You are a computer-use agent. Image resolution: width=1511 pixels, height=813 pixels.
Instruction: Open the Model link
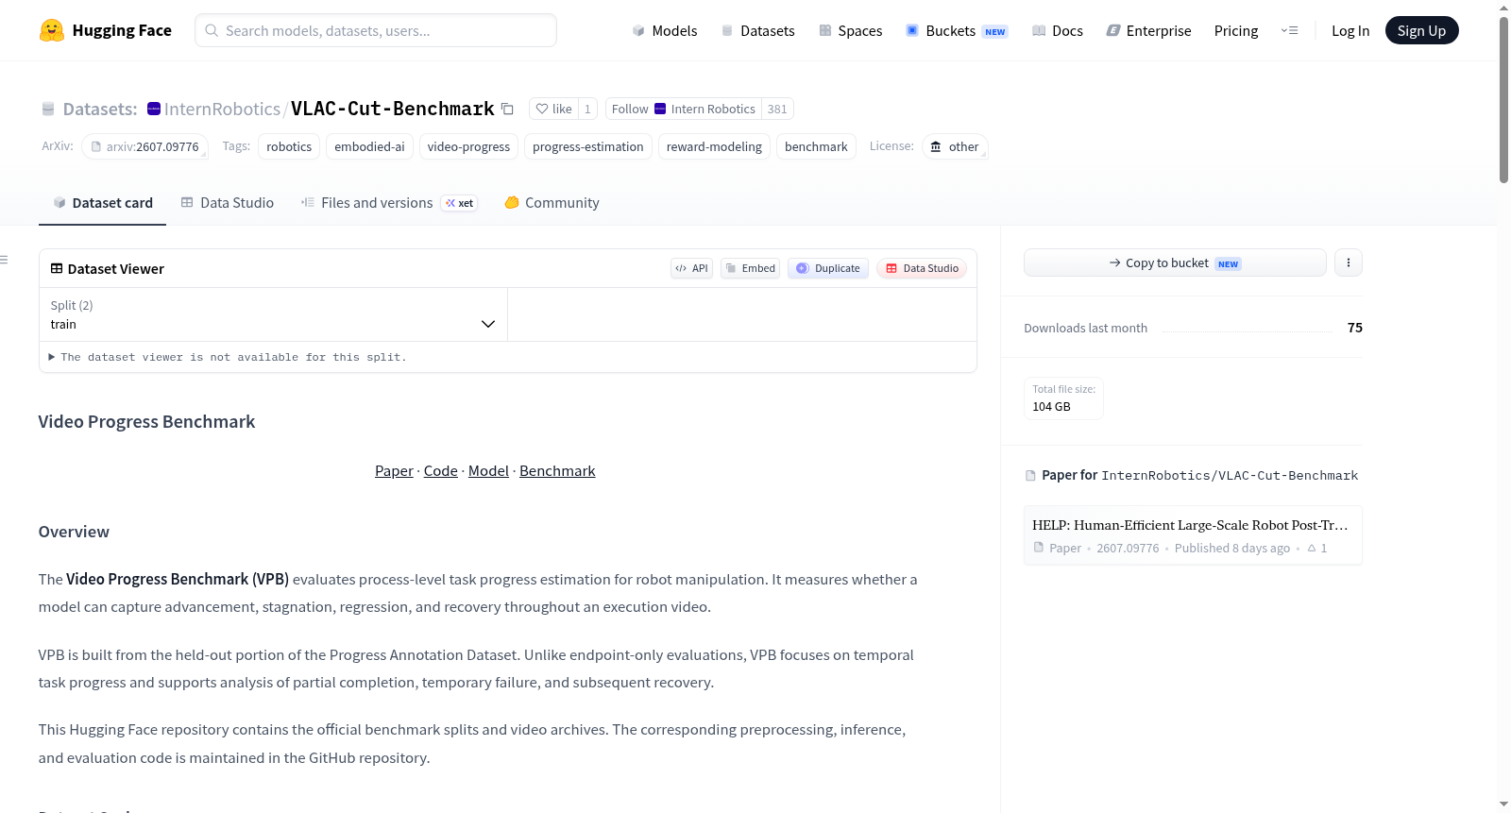pos(488,471)
